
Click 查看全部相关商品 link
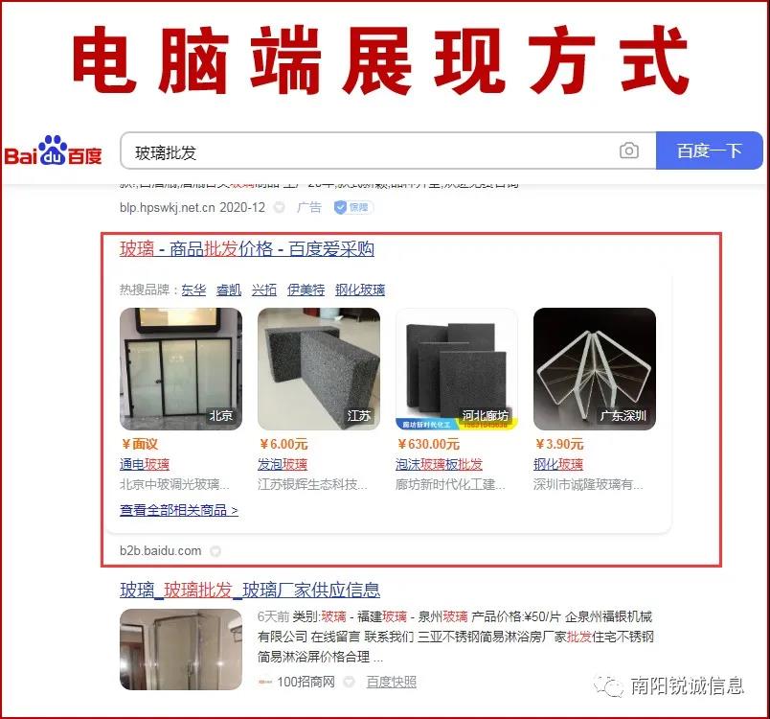[179, 510]
